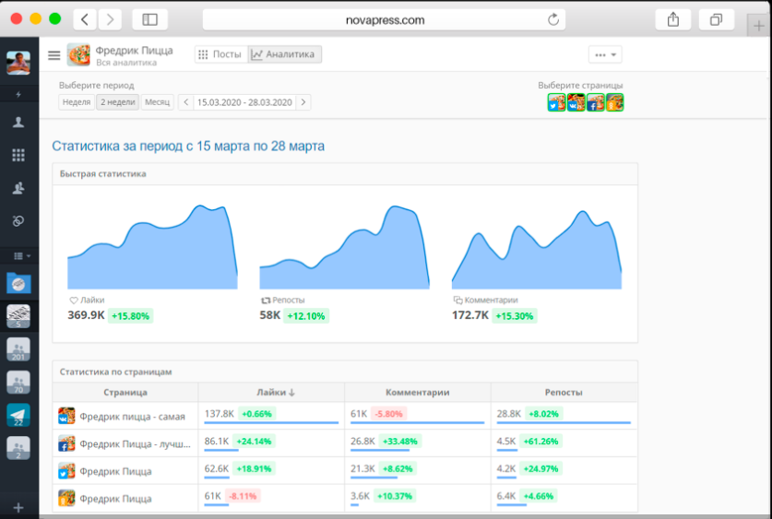Click the Комментарии chart area
This screenshot has height=519, width=772.
[537, 250]
